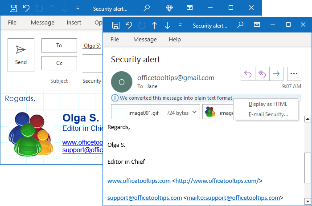312x206 pixels.
Task: Open www.officetoo link in compose signature
Action: coord(82,142)
